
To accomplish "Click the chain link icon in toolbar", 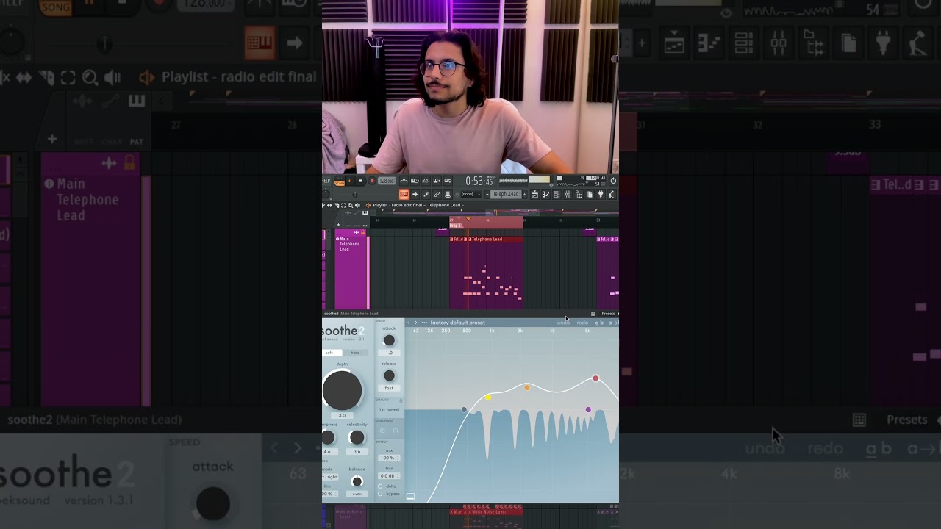I will coord(437,195).
